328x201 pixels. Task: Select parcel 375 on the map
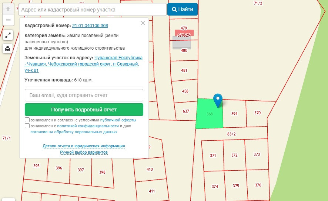[236, 186]
